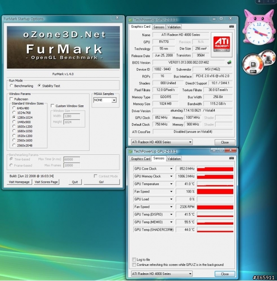Viewport: 277px width, 281px height.
Task: Open GPU Temp.(DISPIO) sensor dropdown
Action: coord(171,214)
